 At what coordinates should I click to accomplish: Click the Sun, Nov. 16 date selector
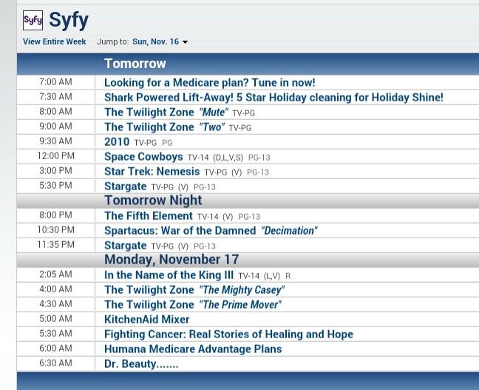[x=155, y=41]
